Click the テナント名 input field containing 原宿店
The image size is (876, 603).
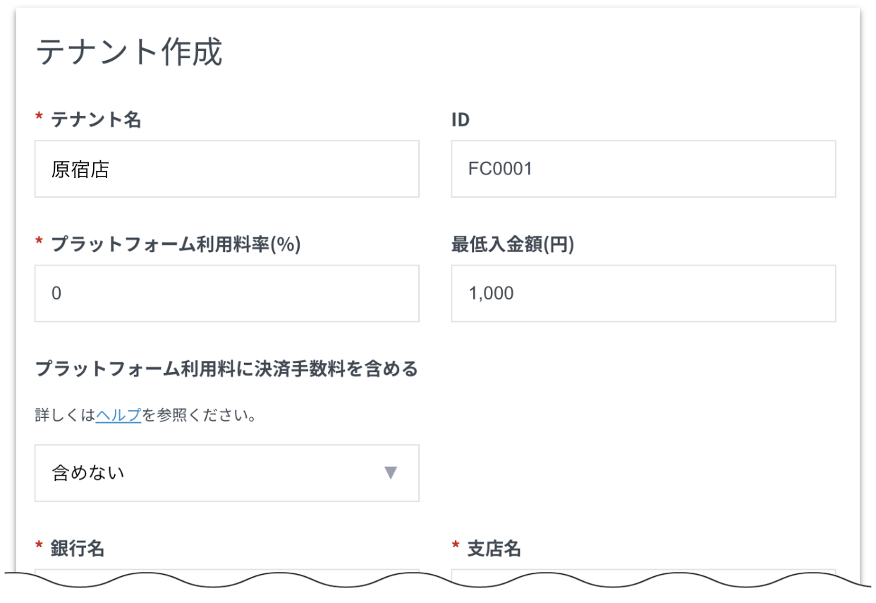[x=226, y=169]
